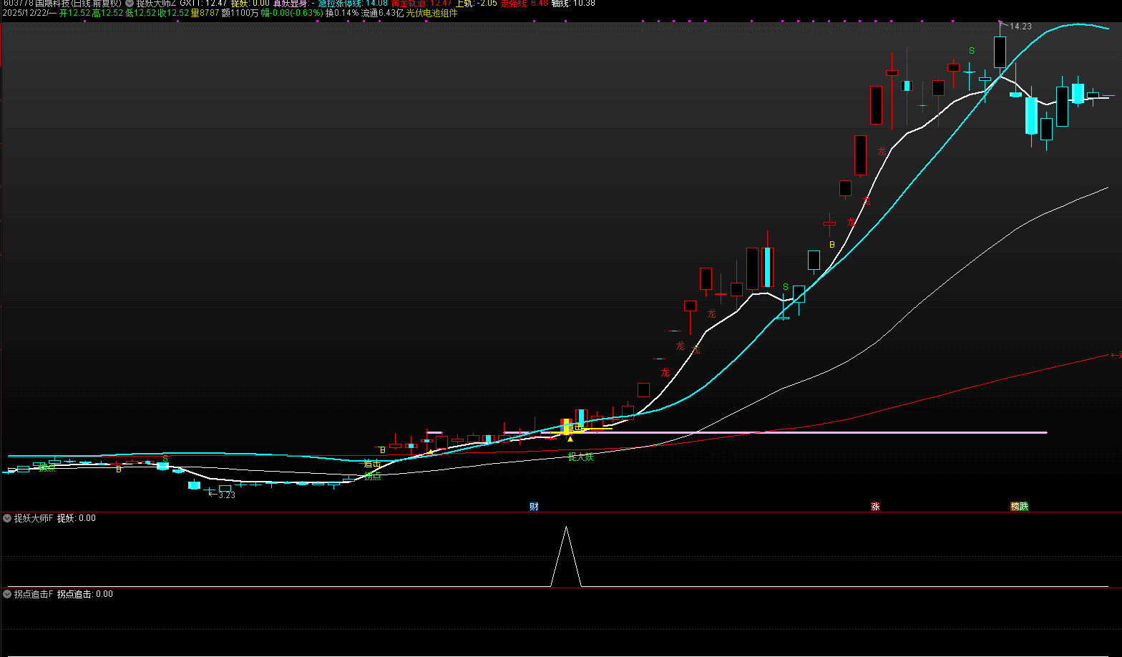Click the pink horizontal support line
This screenshot has height=657, width=1122.
pos(859,432)
